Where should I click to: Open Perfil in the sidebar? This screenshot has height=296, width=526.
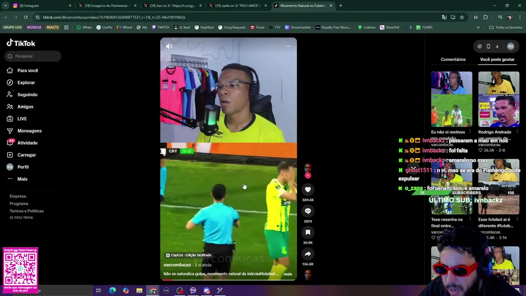23,167
